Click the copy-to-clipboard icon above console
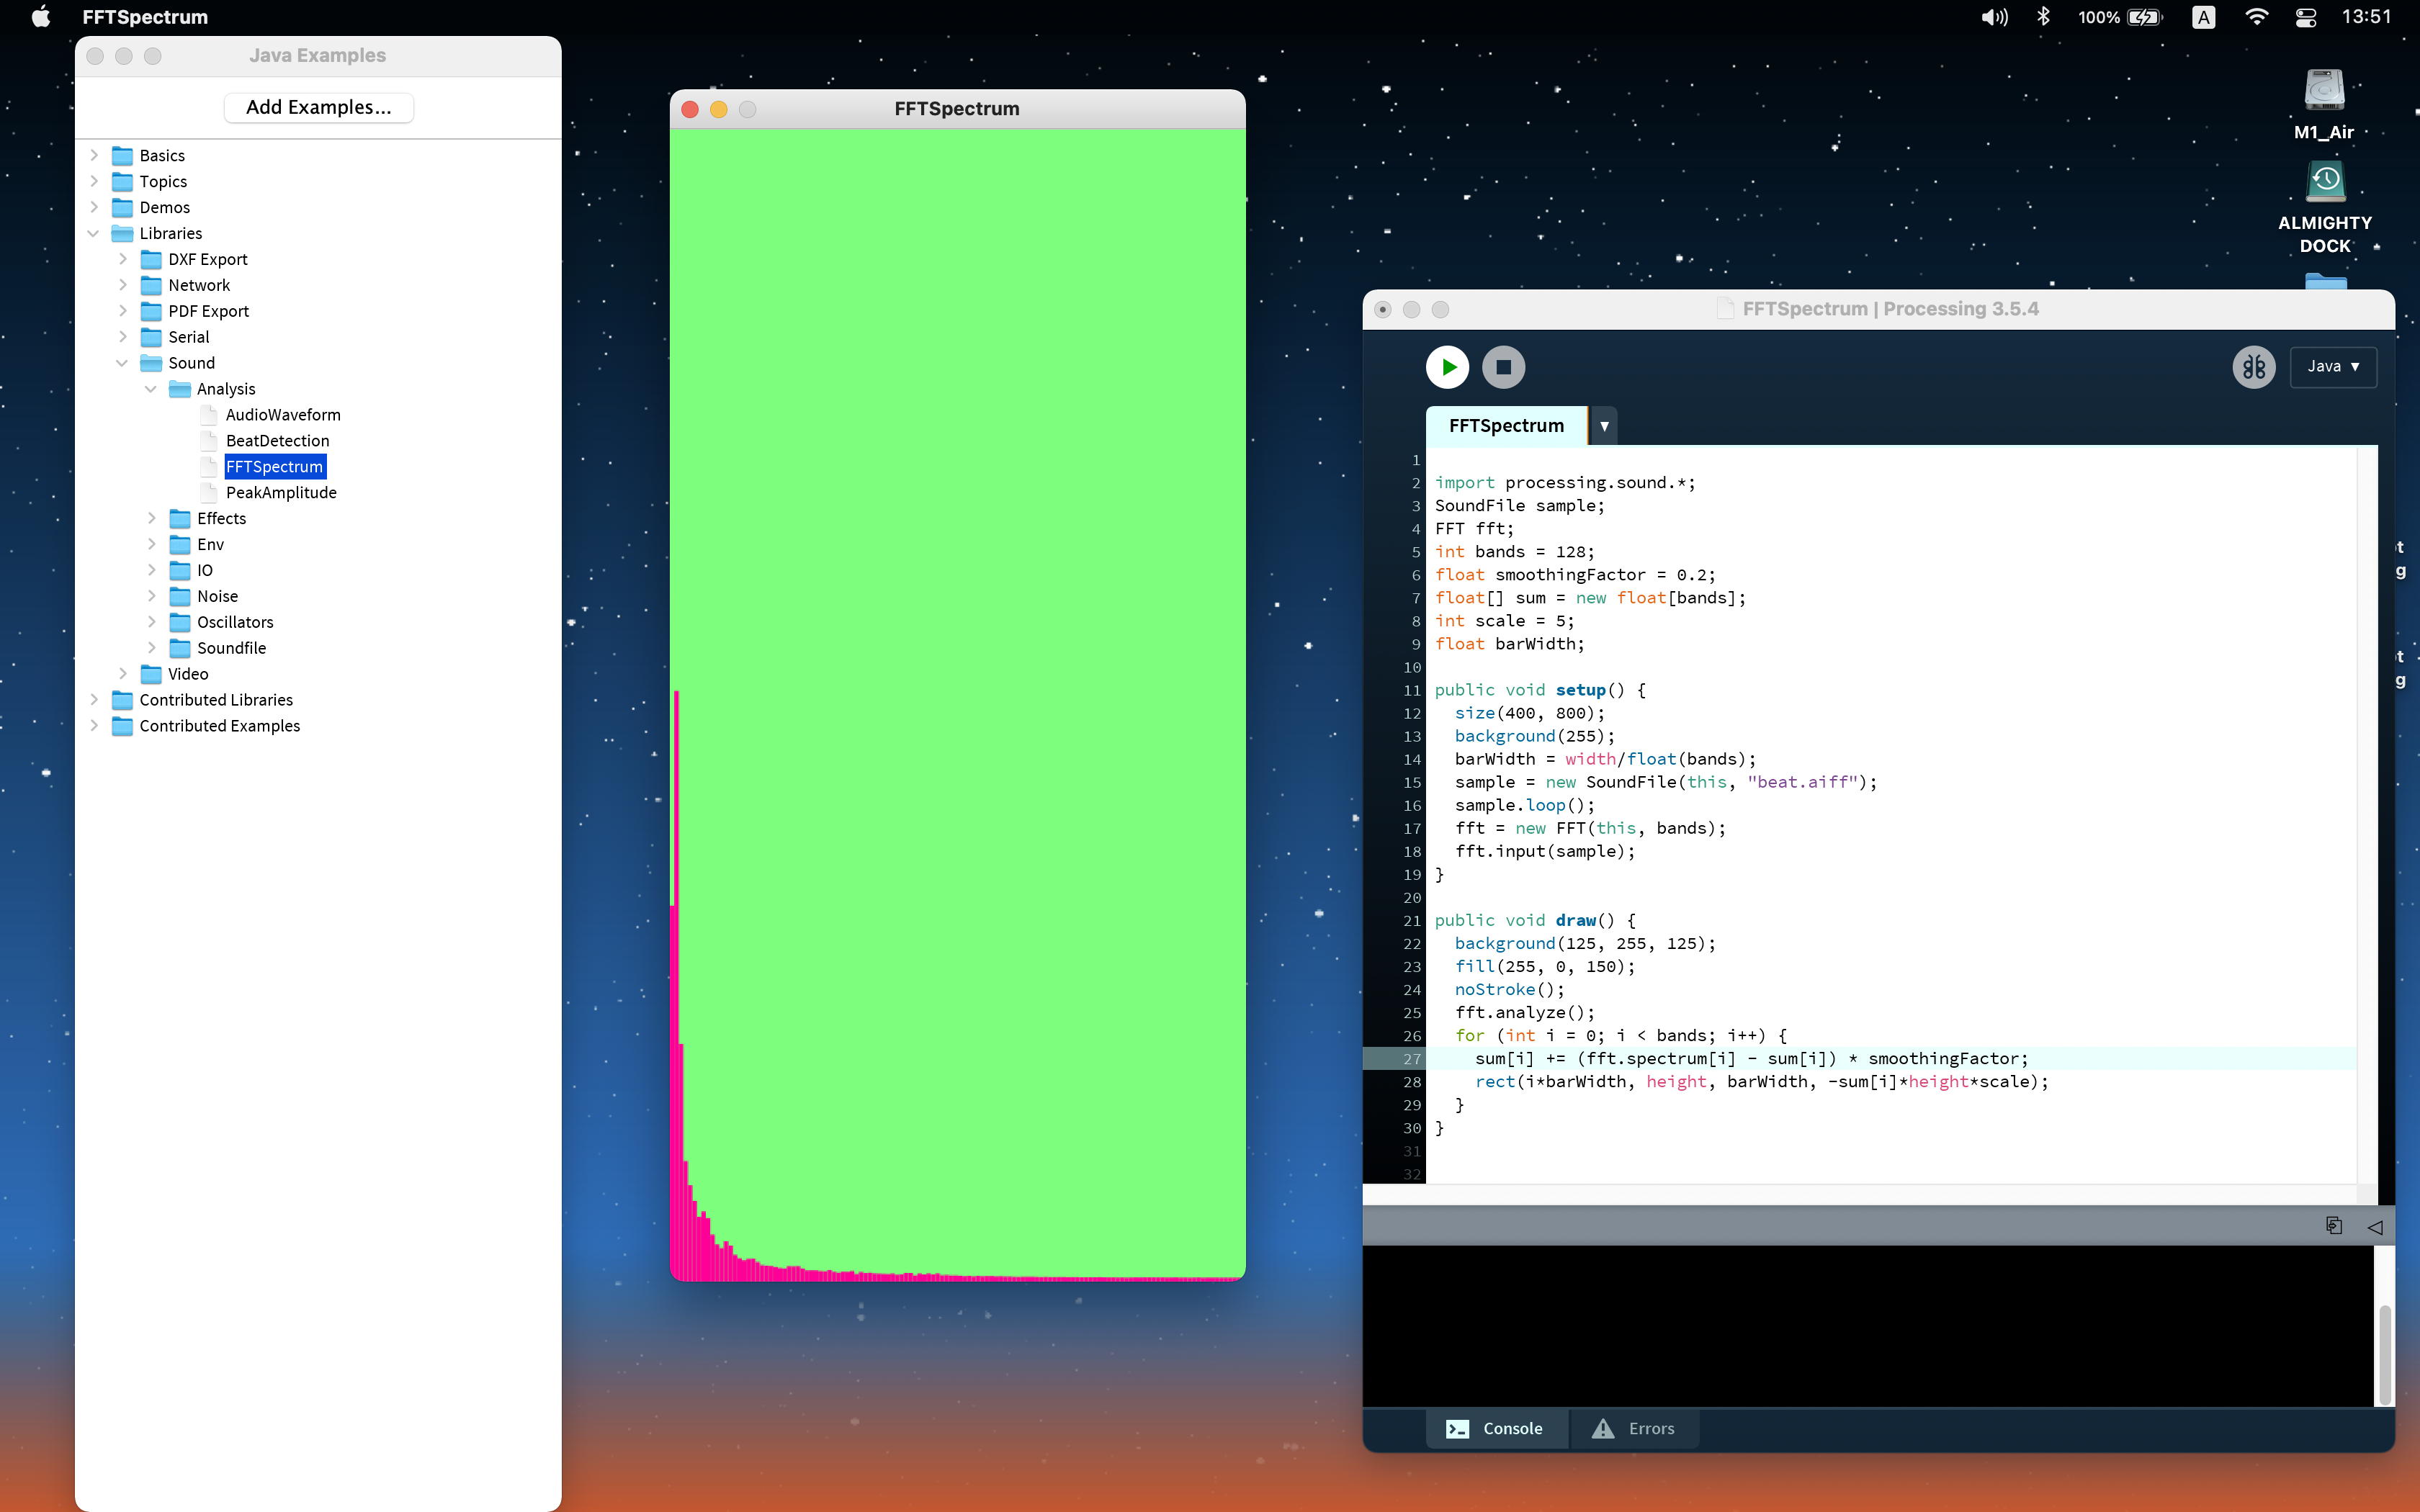This screenshot has width=2420, height=1512. [x=2333, y=1226]
